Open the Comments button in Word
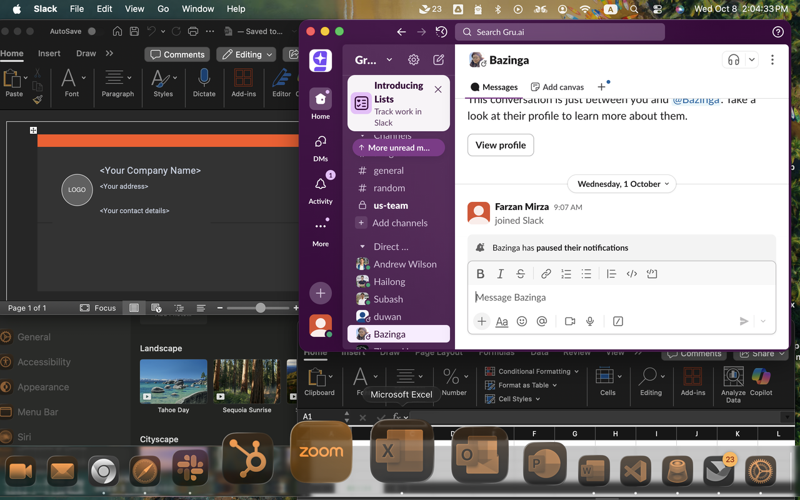Screen dimensions: 800x500 point(177,54)
